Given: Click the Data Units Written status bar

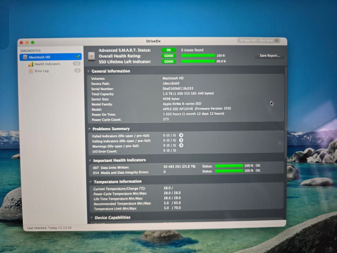Looking at the screenshot, I should click(x=229, y=166).
